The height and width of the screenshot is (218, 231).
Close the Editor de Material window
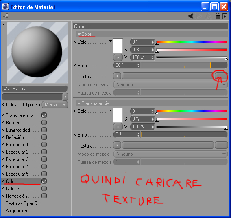click(224, 7)
